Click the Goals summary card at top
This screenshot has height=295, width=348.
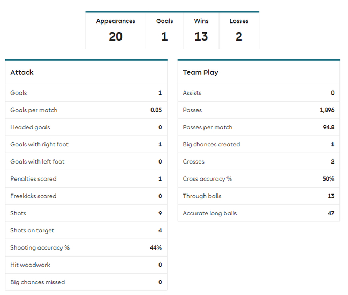(x=164, y=30)
